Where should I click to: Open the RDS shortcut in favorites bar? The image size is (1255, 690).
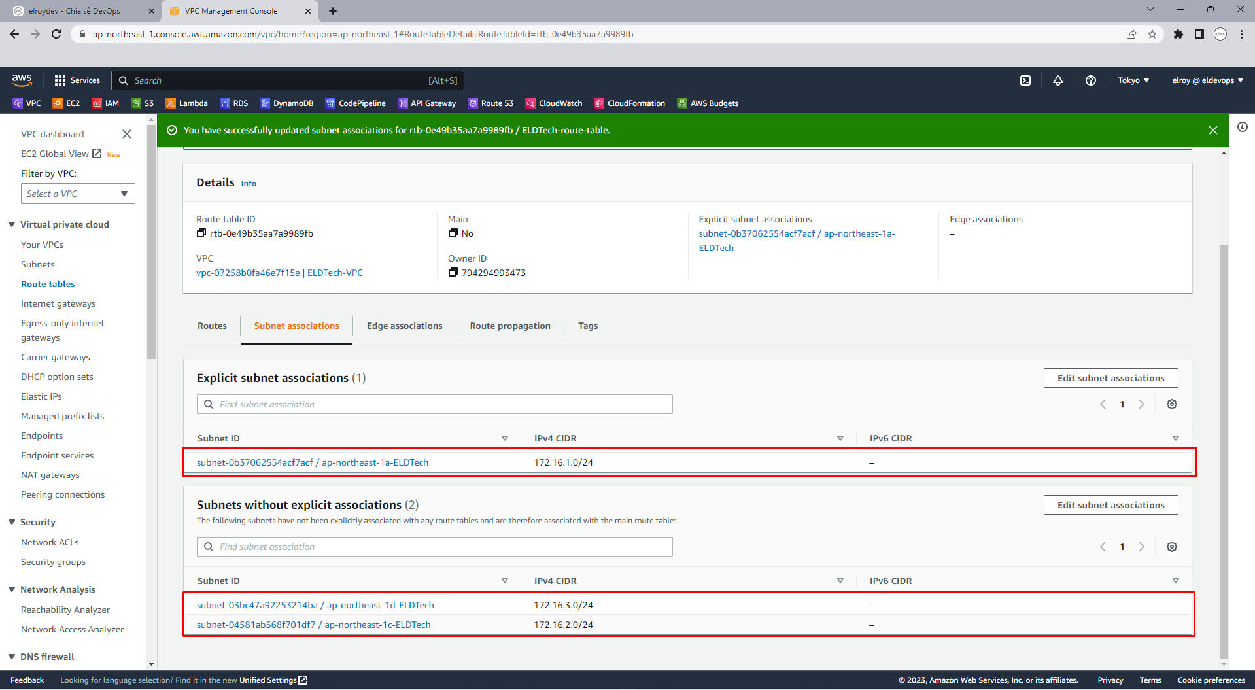pos(235,103)
